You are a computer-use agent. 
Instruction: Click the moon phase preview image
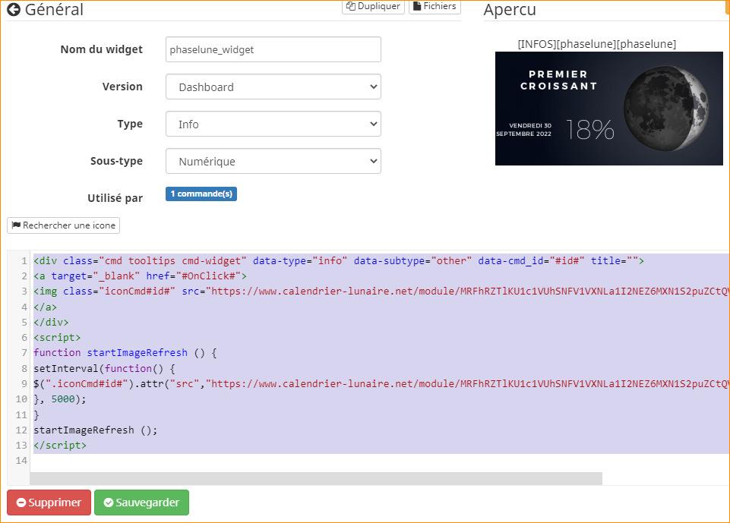(x=608, y=109)
